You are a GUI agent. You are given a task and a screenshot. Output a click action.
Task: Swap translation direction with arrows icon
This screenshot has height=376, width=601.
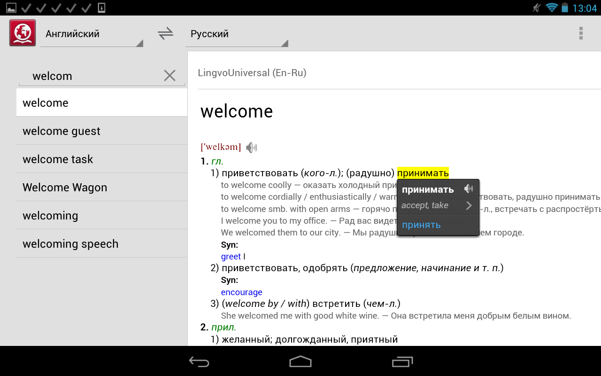[165, 34]
